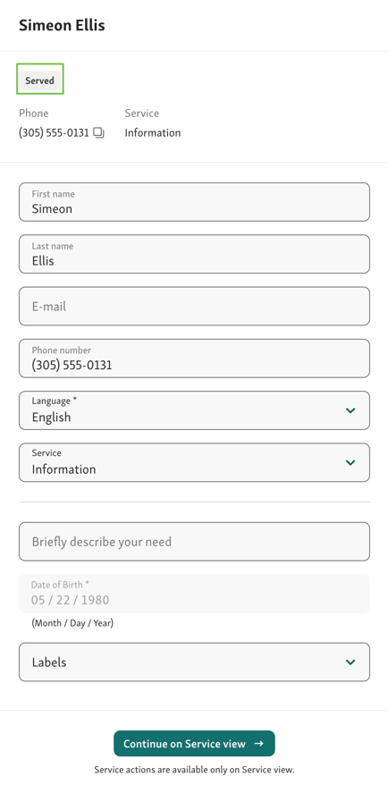Open the Service dropdown showing Information
Image resolution: width=388 pixels, height=785 pixels.
click(x=194, y=462)
